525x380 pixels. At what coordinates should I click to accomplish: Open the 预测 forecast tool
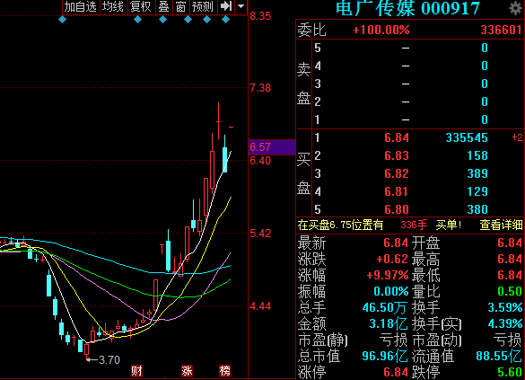click(203, 6)
